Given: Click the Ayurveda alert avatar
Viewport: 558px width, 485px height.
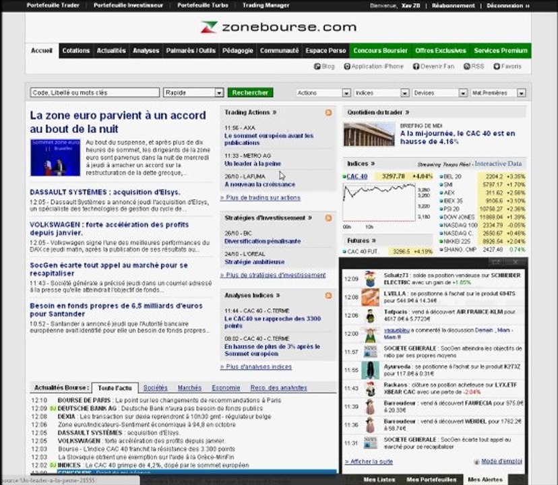Looking at the screenshot, I should point(371,370).
